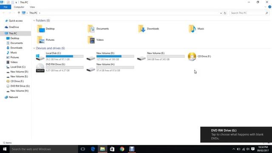Select This PC in navigation pane

pyautogui.click(x=15, y=33)
